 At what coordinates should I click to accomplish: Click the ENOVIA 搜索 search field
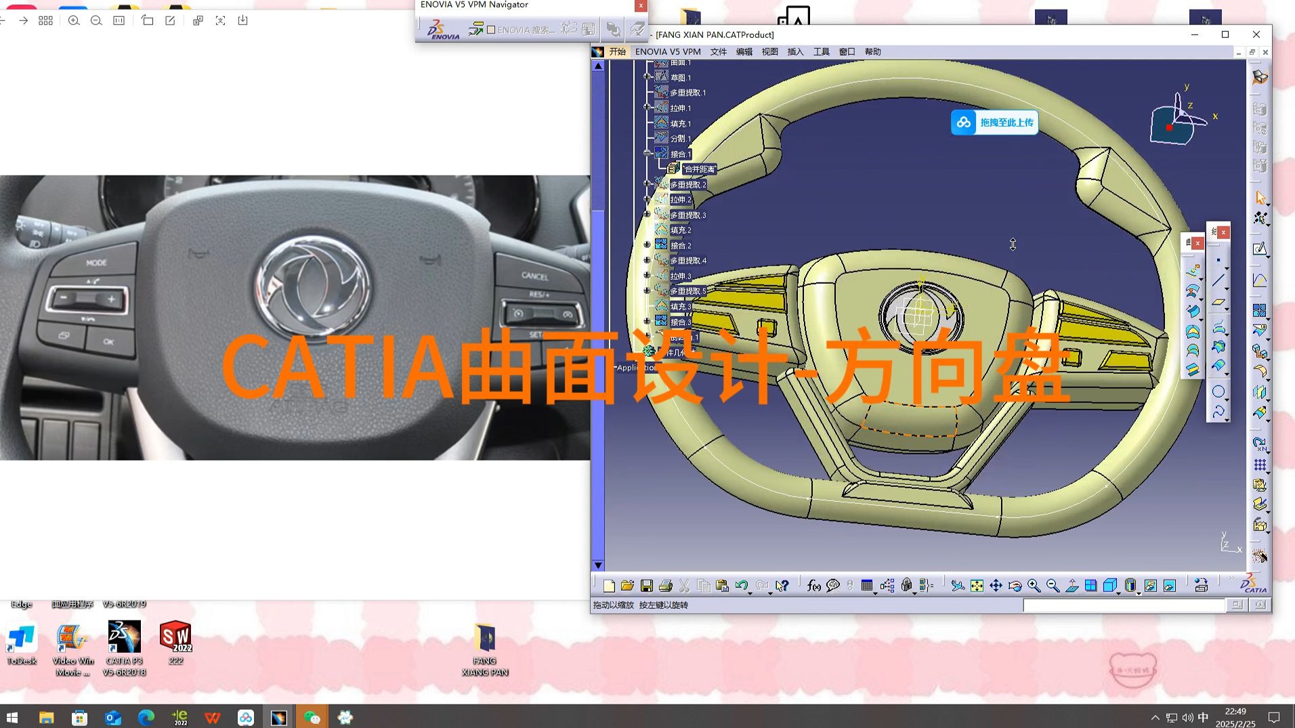tap(526, 30)
